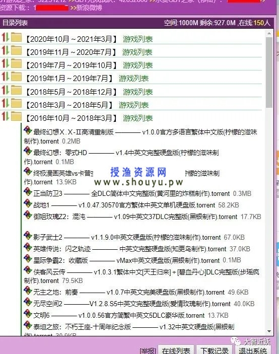
Task: Click the 在线:150人 status text
Action: point(255,23)
